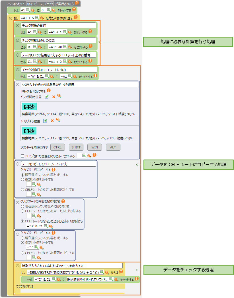Click cell picker icon beside =A1 < 5 condition
Screen dimensions: 234x298
coord(37,17)
